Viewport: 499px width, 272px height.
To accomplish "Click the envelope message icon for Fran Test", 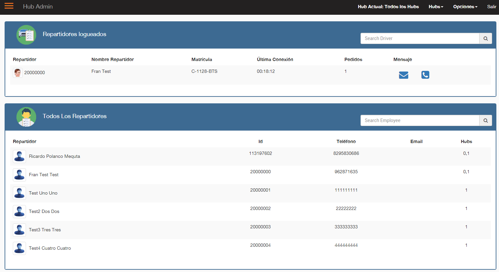I will [404, 75].
